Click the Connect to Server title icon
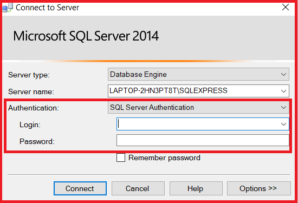Screen dimensions: 298x203 (8, 8)
